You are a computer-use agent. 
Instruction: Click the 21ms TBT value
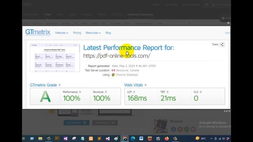point(168,98)
